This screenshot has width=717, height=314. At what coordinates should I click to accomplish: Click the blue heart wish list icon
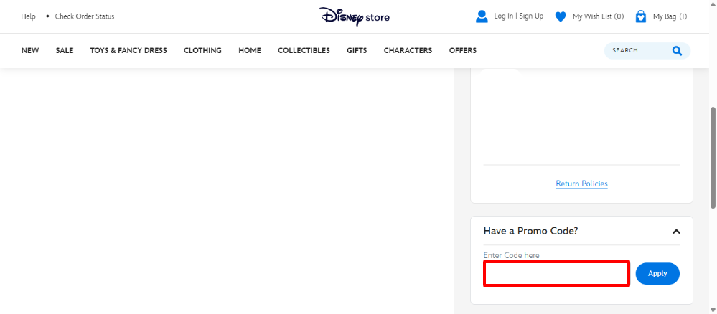pyautogui.click(x=561, y=17)
